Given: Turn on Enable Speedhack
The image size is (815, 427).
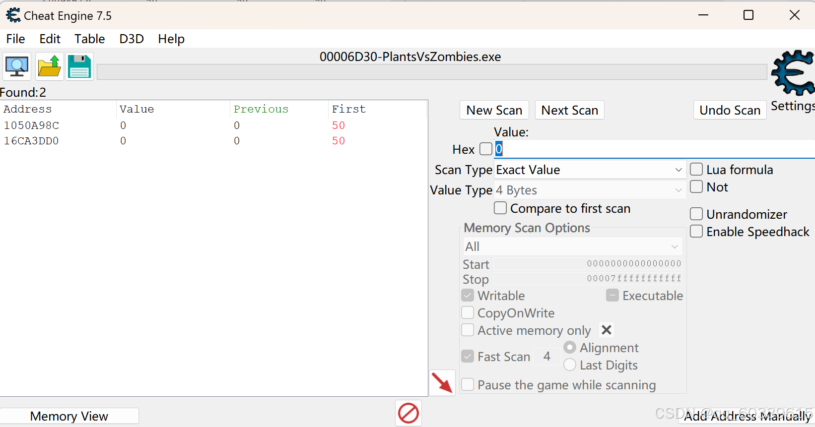Looking at the screenshot, I should click(696, 231).
